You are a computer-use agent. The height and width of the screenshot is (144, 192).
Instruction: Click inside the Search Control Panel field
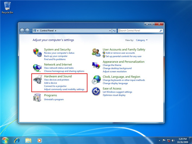(x=138, y=31)
